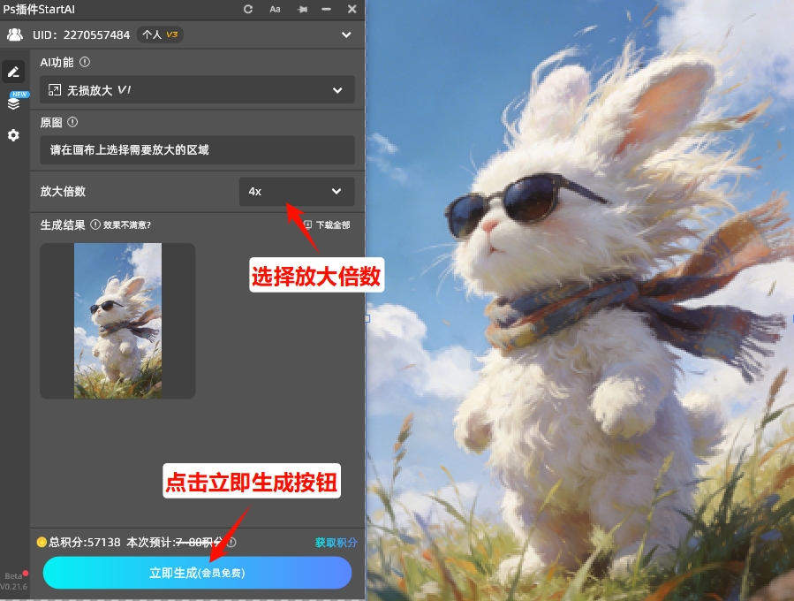Select the pencil edit tool in sidebar

click(14, 72)
